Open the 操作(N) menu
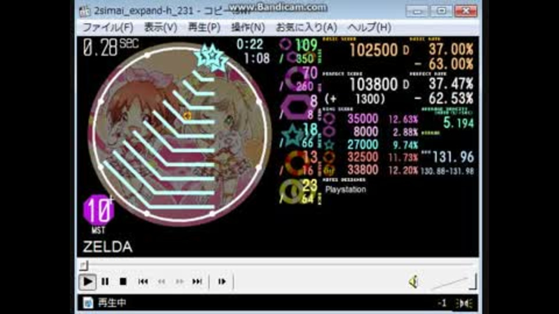Screen dimensions: 559x314 (x=248, y=27)
